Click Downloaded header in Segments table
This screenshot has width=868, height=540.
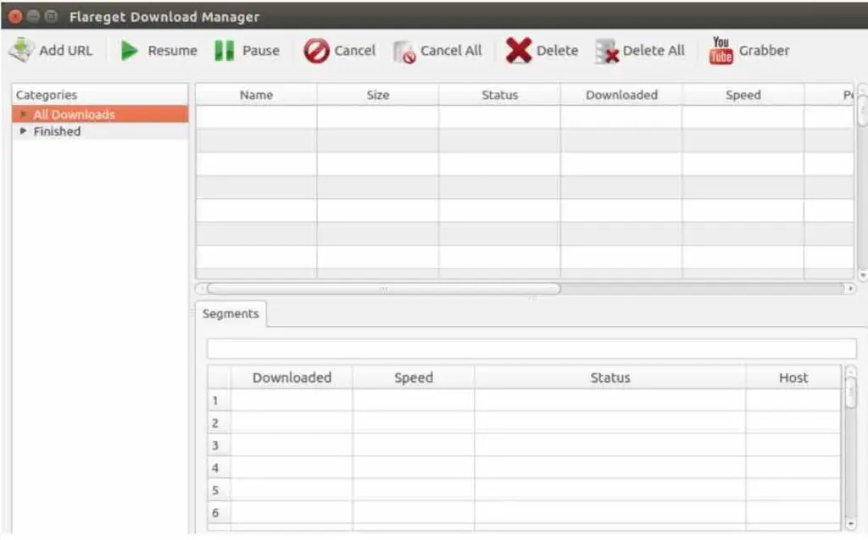[292, 377]
